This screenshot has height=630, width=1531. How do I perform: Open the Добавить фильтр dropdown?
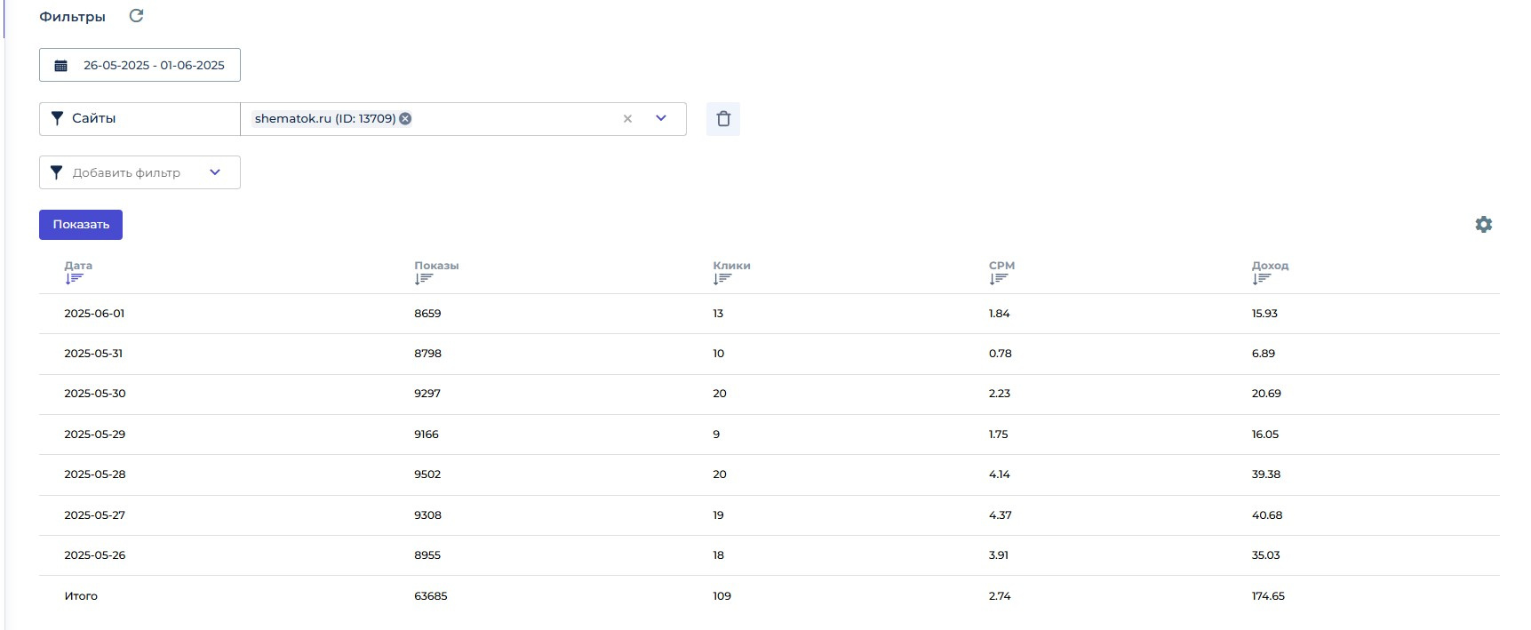point(140,172)
